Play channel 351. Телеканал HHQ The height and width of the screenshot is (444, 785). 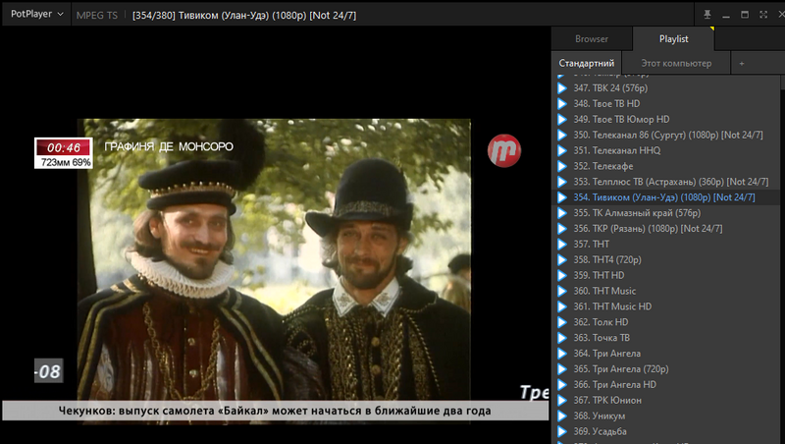(667, 150)
